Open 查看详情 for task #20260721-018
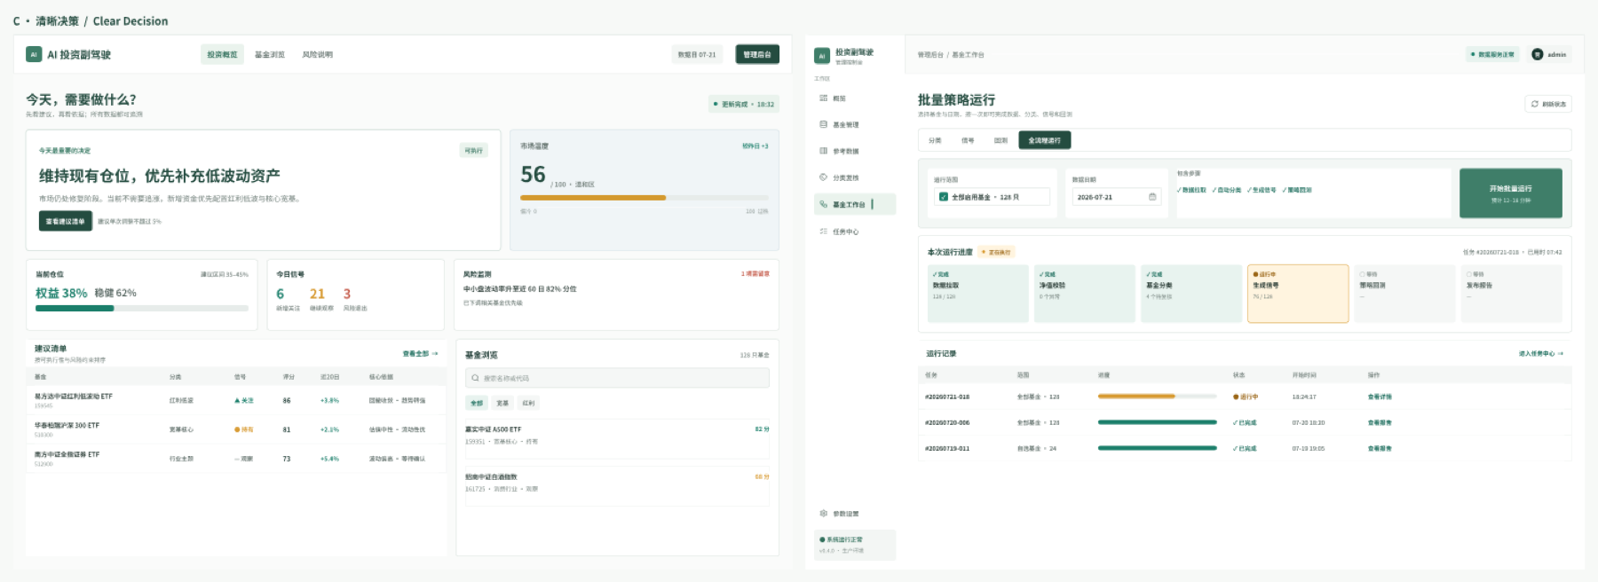The image size is (1598, 582). point(1380,397)
